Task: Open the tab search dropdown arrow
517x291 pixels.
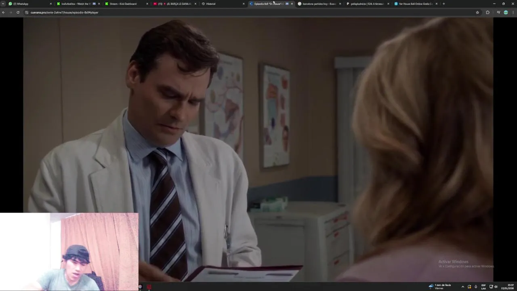Action: (3, 4)
